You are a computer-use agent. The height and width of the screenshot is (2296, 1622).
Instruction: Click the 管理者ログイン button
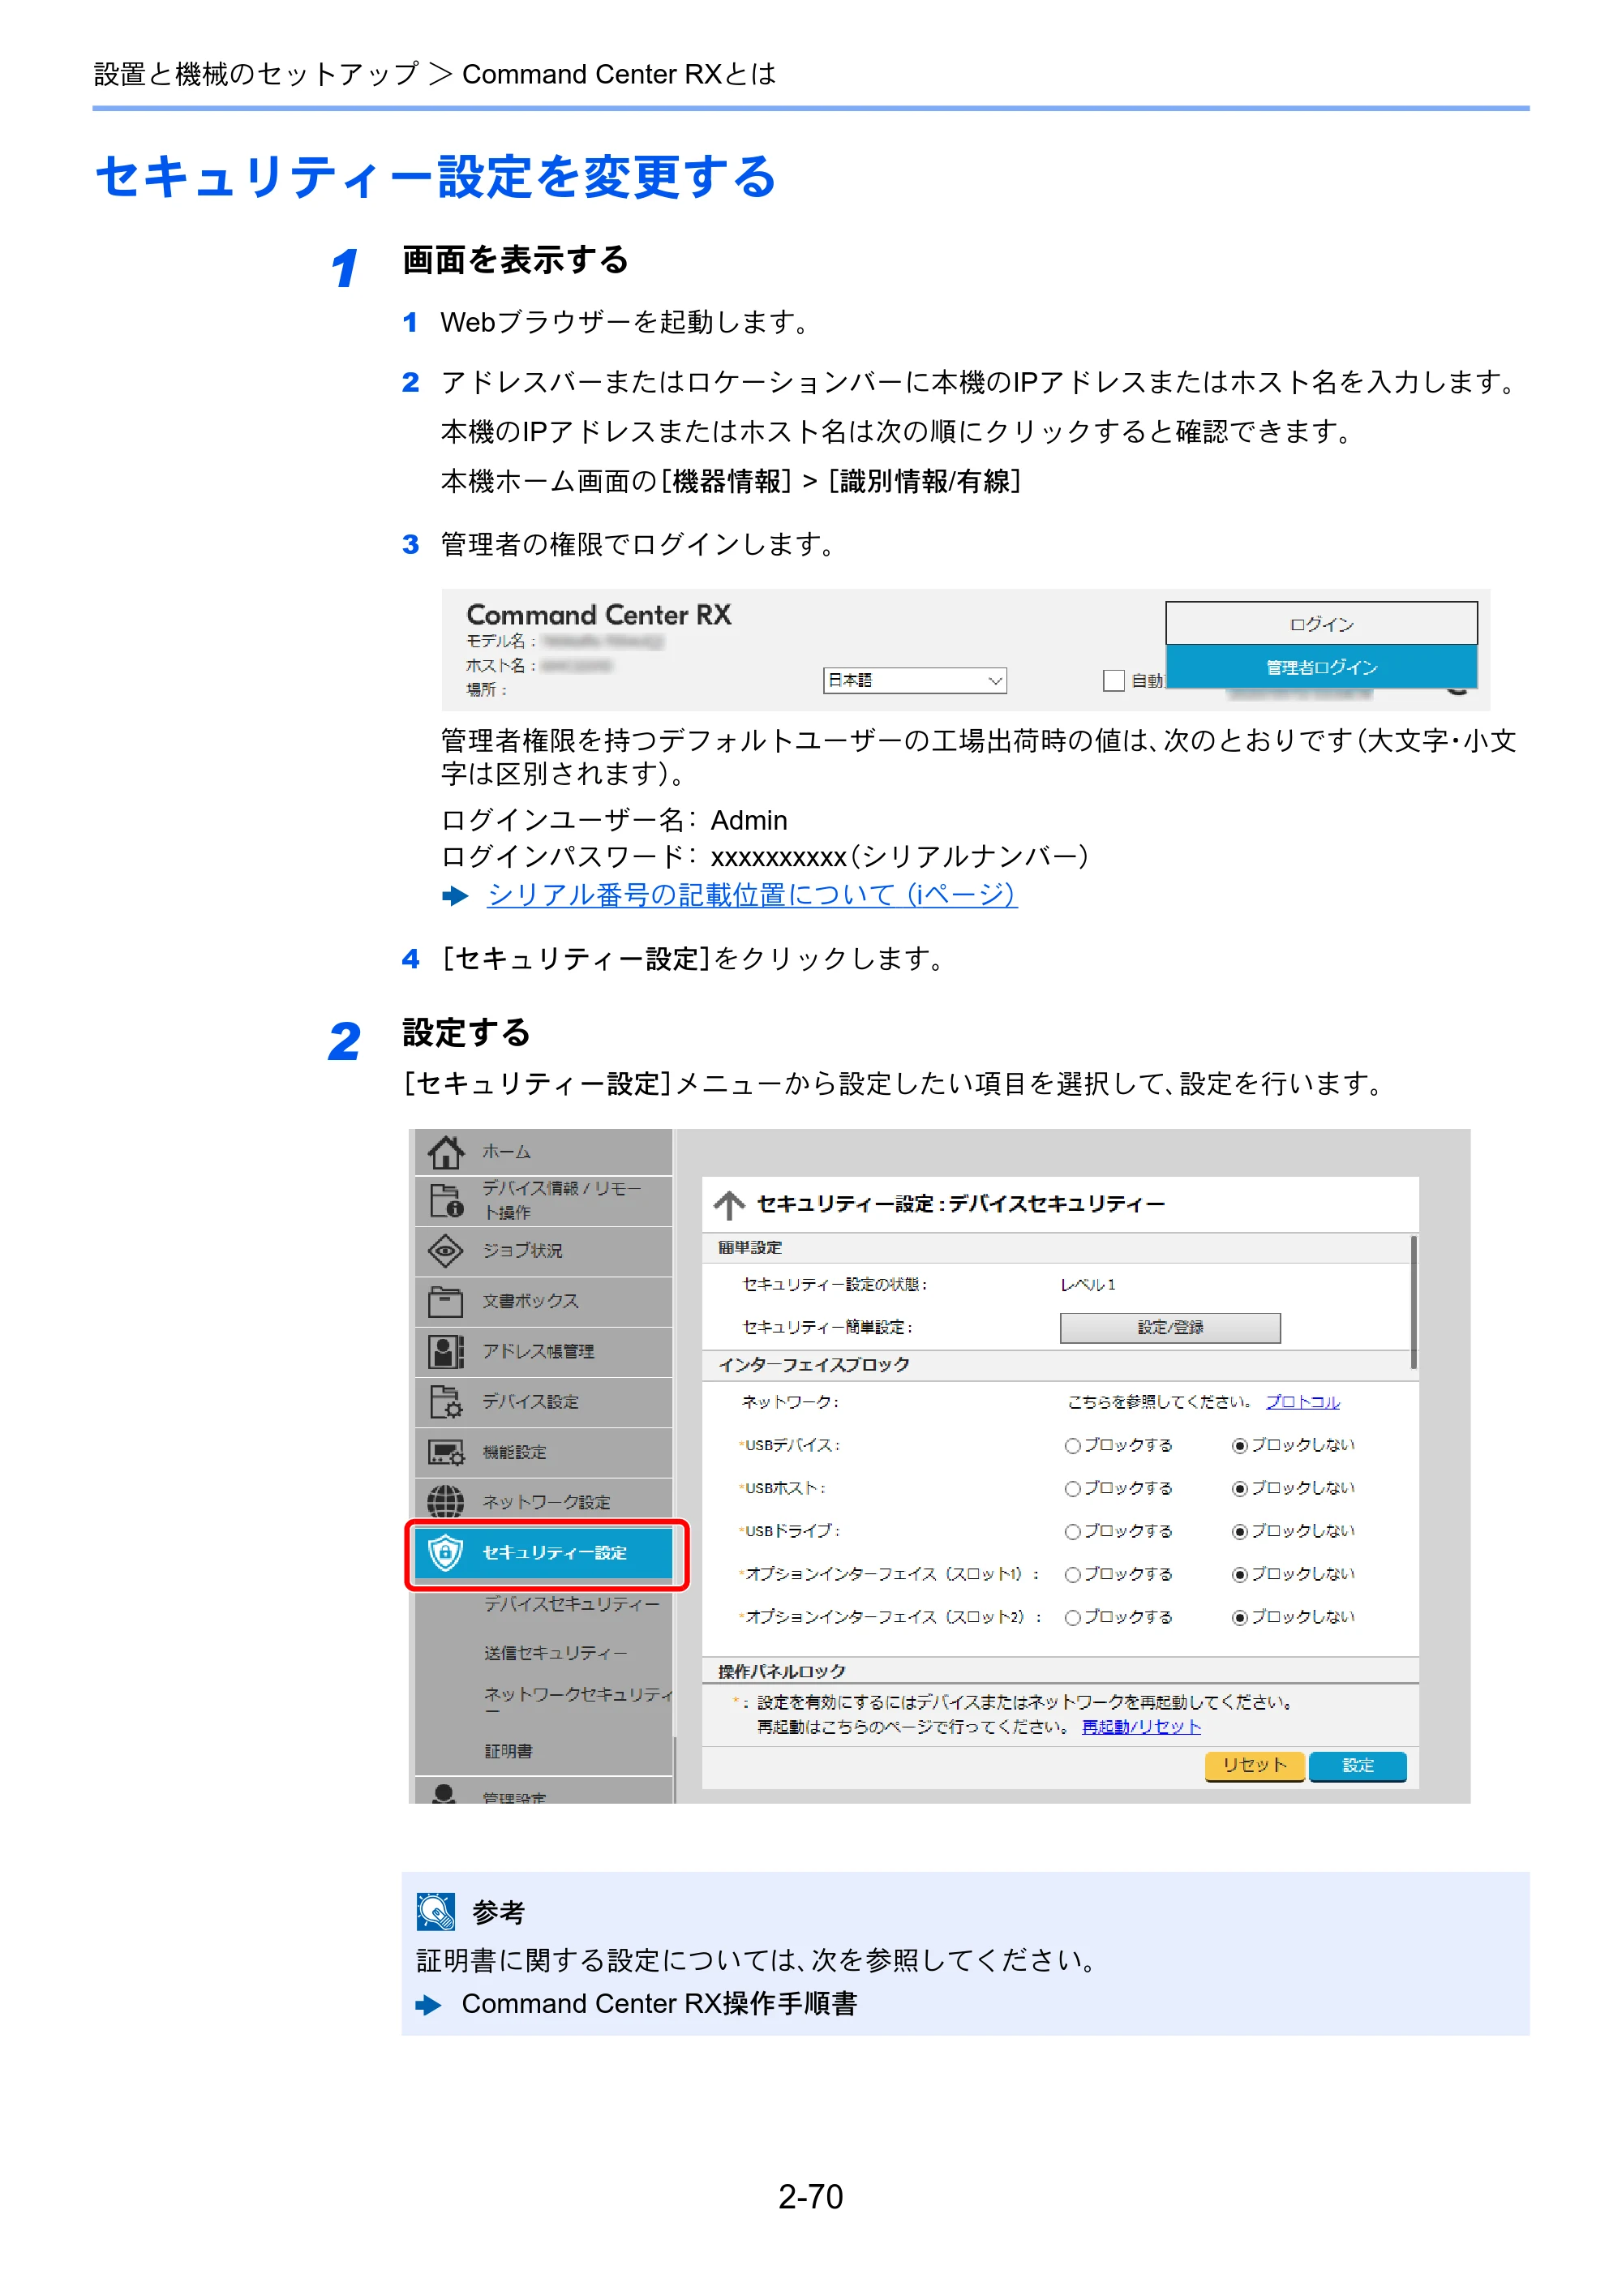(1321, 667)
